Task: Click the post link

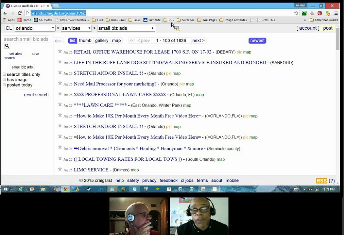Action: [328, 28]
